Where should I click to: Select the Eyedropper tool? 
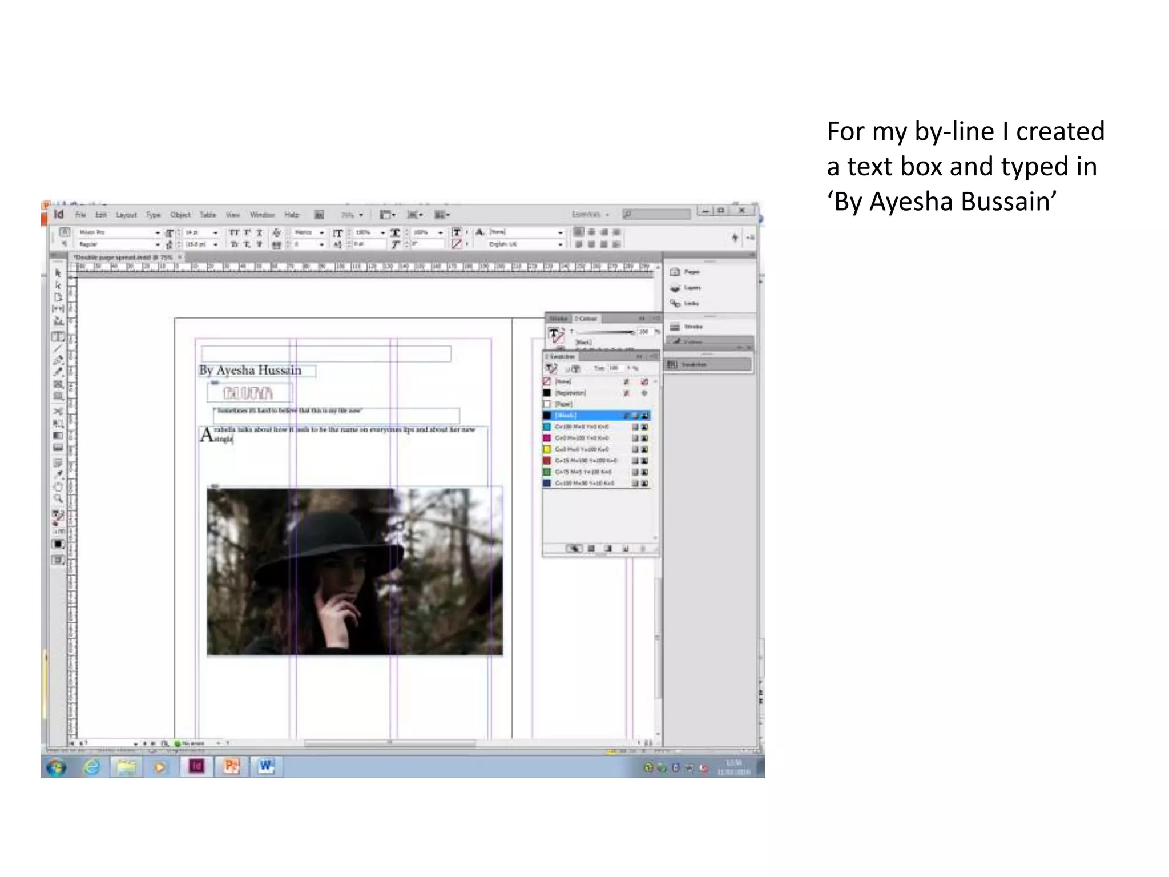(x=58, y=474)
